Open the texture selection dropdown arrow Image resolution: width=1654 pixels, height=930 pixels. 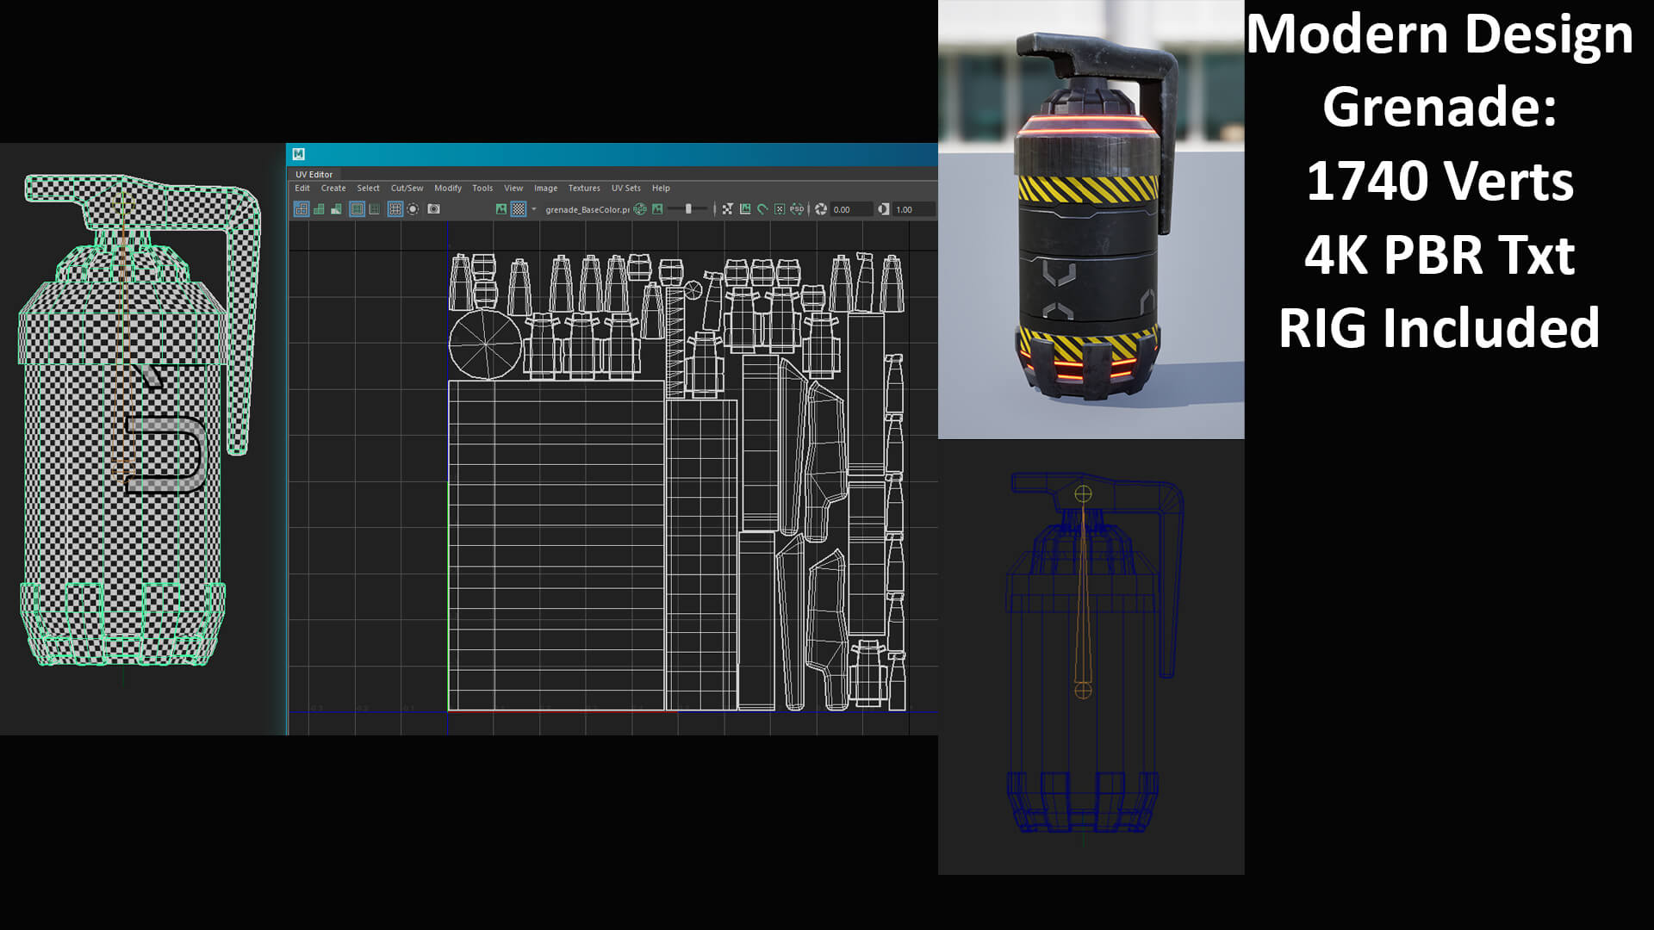[x=533, y=209]
